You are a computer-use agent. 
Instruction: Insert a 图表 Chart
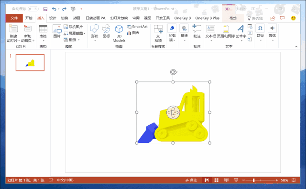[x=133, y=33]
